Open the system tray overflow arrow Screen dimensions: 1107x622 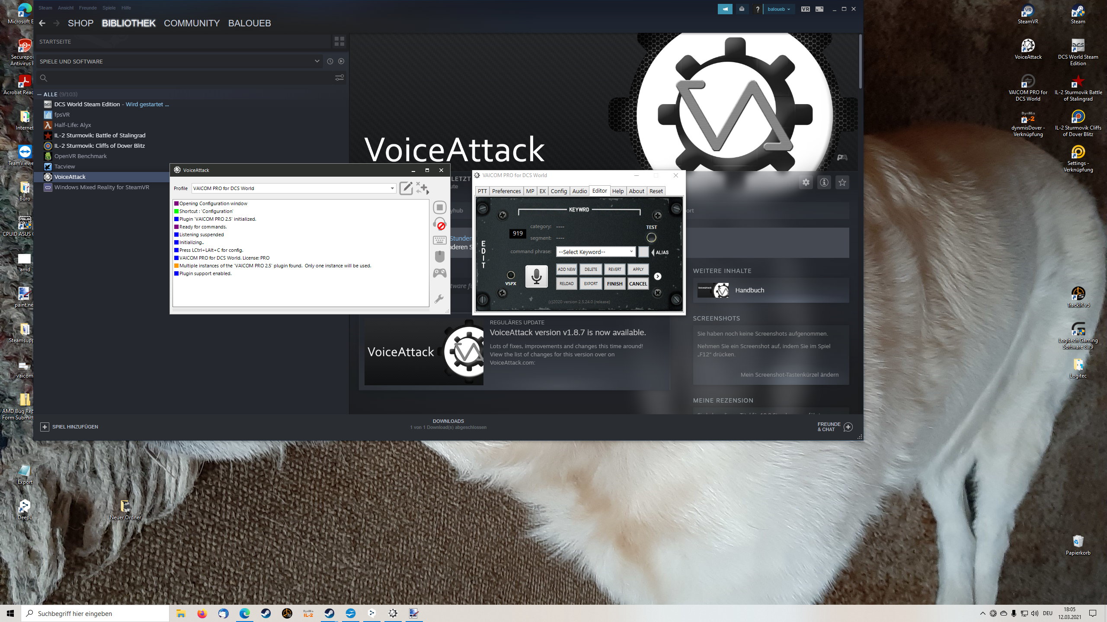tap(982, 614)
